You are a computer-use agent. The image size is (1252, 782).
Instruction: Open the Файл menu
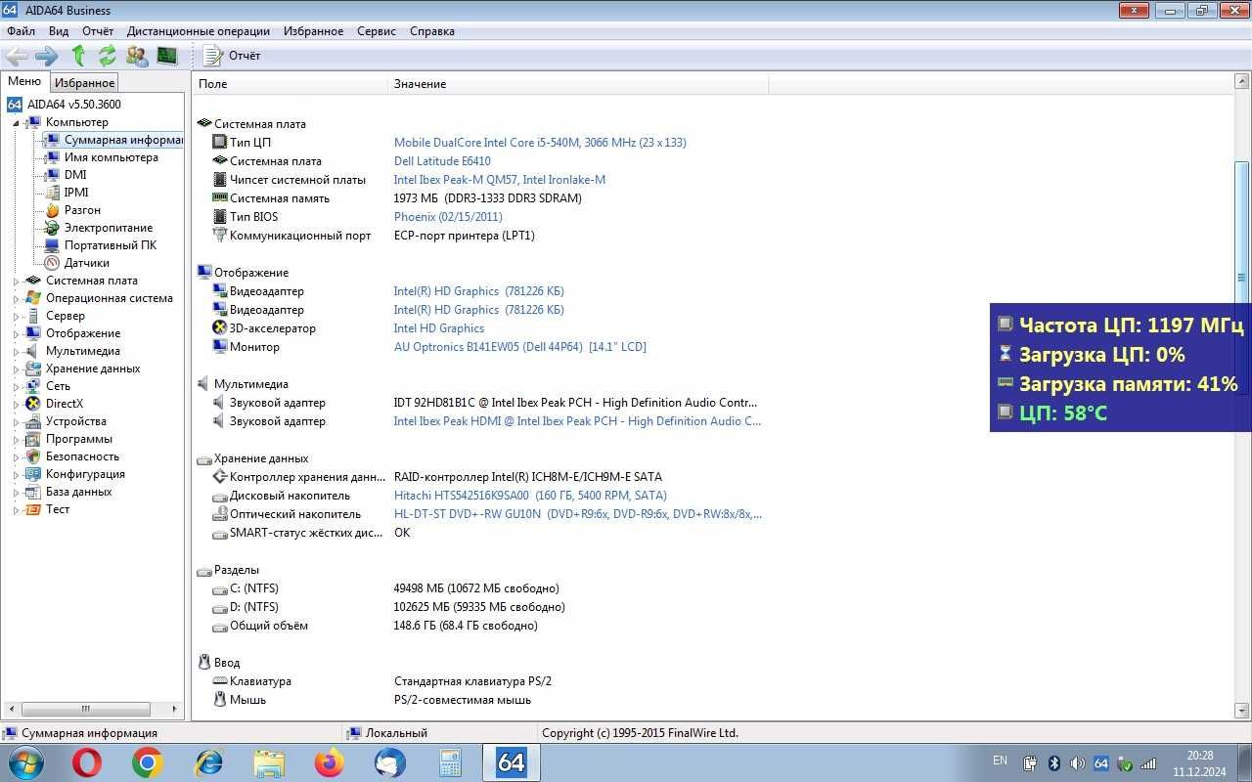coord(21,31)
